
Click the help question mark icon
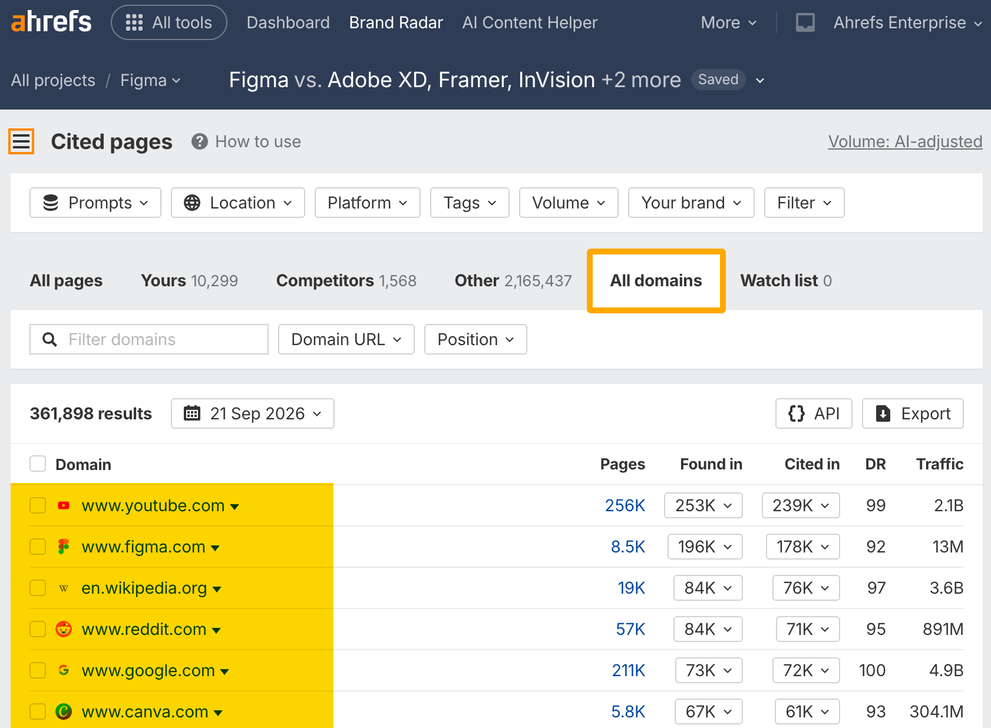(200, 141)
